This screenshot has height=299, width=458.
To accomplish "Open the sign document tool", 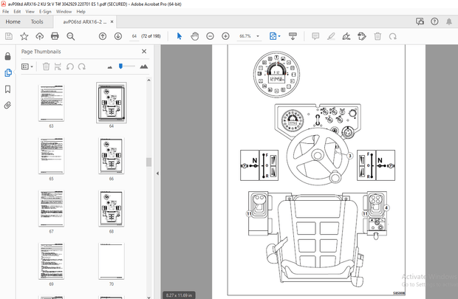I will (x=346, y=36).
